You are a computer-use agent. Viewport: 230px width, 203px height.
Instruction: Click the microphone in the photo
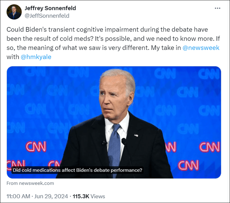(124, 142)
